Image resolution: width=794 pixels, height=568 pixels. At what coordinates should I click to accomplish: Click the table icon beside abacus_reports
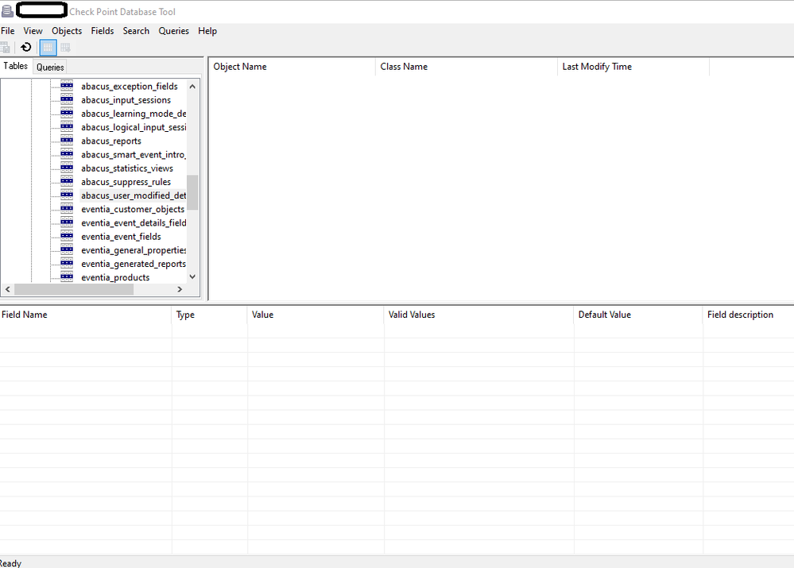point(67,141)
